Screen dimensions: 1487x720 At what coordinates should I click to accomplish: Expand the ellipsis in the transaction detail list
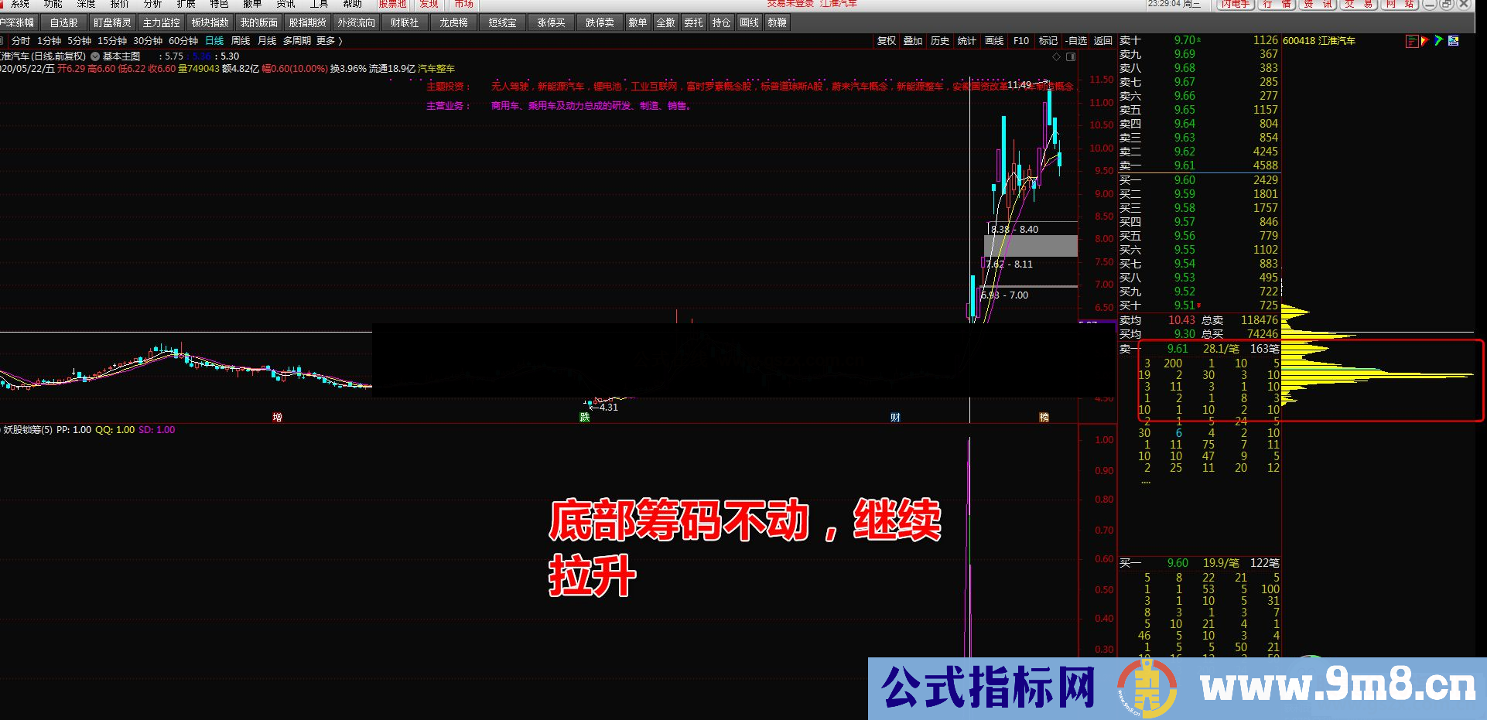[x=1146, y=481]
